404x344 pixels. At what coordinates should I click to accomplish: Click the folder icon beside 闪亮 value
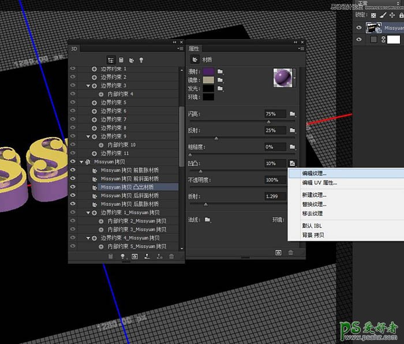coord(293,114)
